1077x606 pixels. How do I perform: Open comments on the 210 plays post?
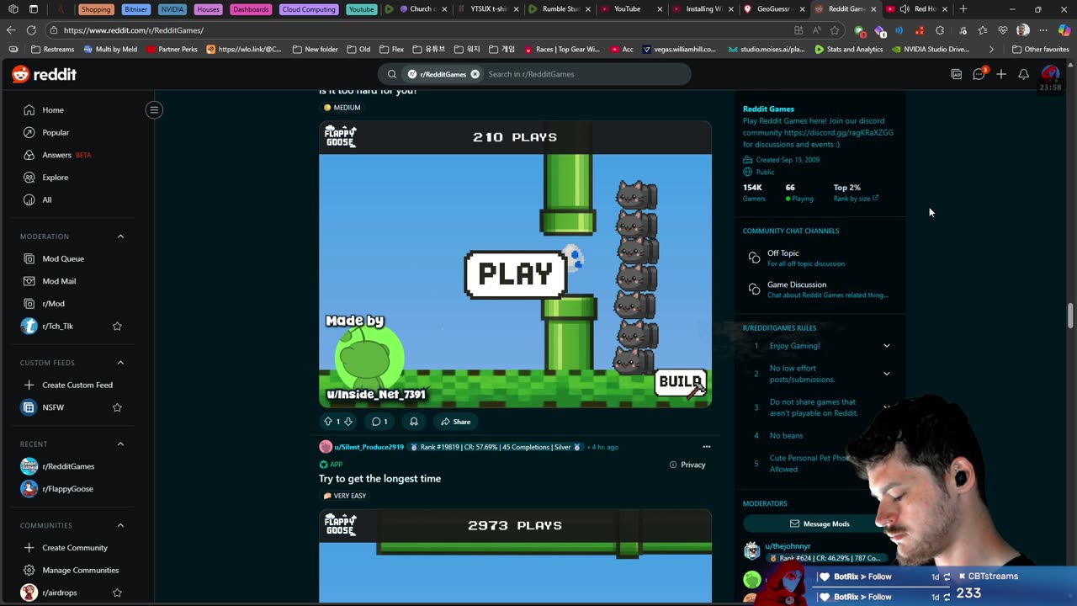tap(379, 422)
